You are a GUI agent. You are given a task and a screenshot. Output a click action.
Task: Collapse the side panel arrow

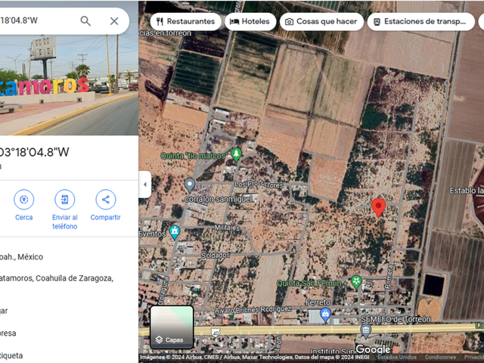tap(144, 185)
